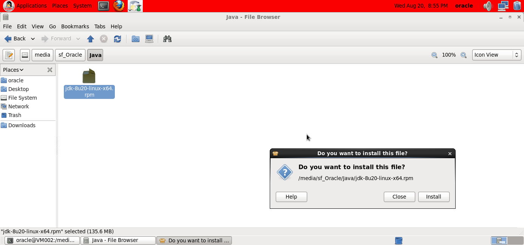The width and height of the screenshot is (524, 245).
Task: Click the package updater top panel icon
Action: pyautogui.click(x=135, y=6)
